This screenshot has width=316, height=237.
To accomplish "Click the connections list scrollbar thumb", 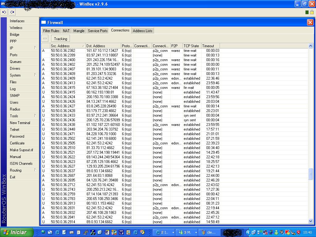I will pyautogui.click(x=310, y=173).
